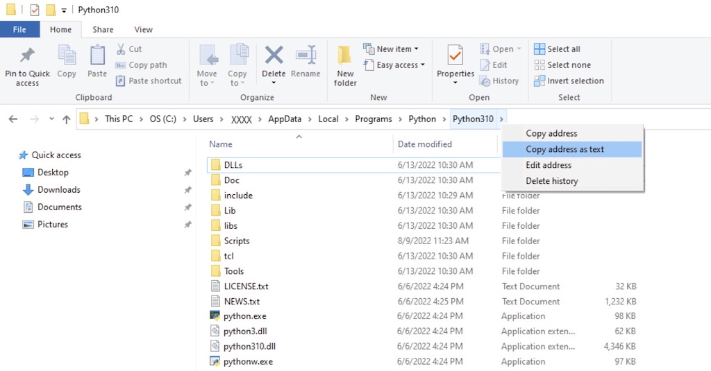Click the Paste clipboard icon

pyautogui.click(x=97, y=55)
